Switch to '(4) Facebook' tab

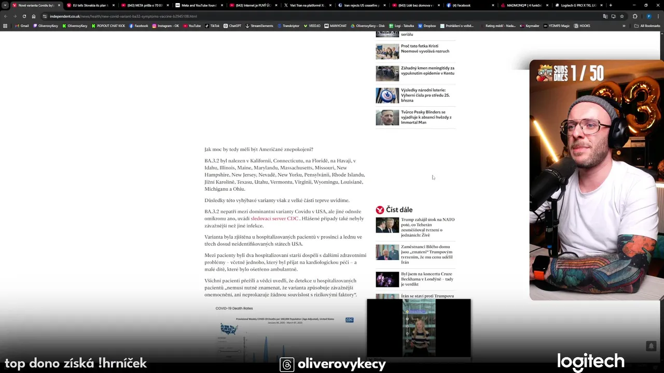pos(471,5)
